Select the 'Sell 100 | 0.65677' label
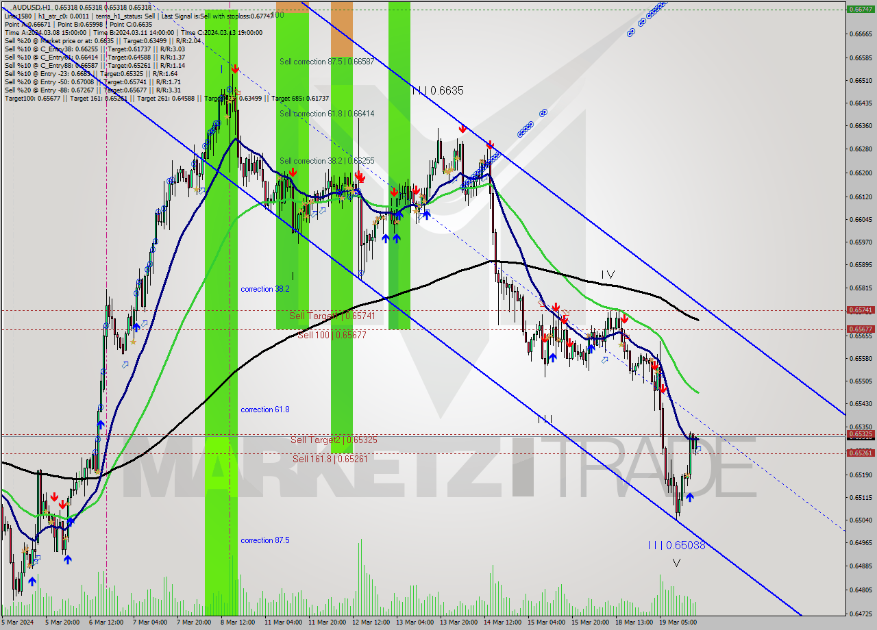The image size is (877, 630). pos(332,336)
